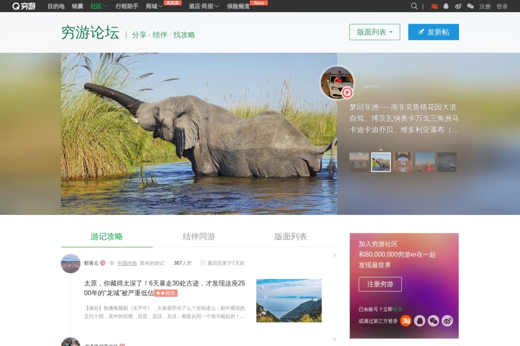Sign in with Taobao icon in top bar
This screenshot has height=346, width=520.
pos(434,6)
